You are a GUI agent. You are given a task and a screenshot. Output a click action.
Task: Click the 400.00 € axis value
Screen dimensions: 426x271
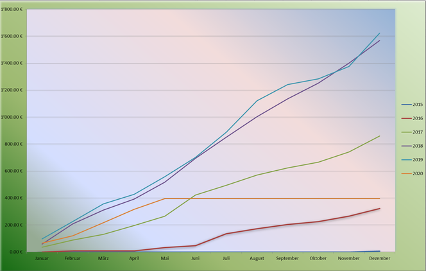[13, 198]
